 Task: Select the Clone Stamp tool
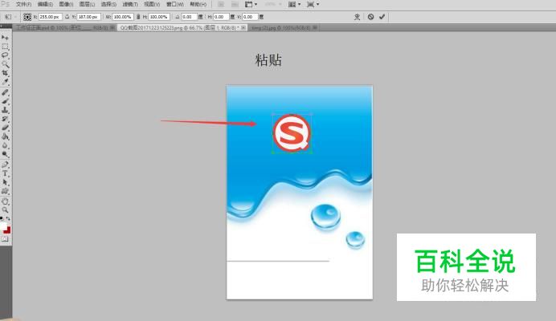5,110
